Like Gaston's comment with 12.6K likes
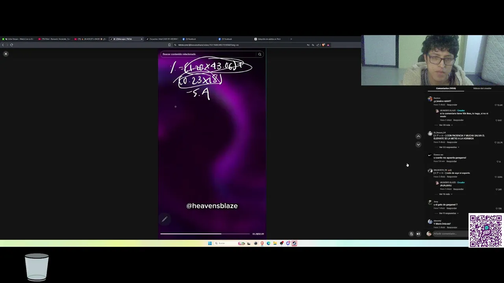 pos(496,105)
